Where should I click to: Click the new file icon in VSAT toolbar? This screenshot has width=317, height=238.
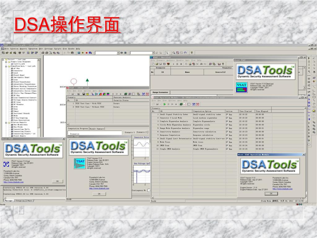tap(153, 64)
